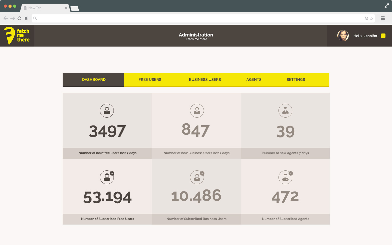Click the new Business Users person icon
The width and height of the screenshot is (392, 245).
tap(197, 111)
